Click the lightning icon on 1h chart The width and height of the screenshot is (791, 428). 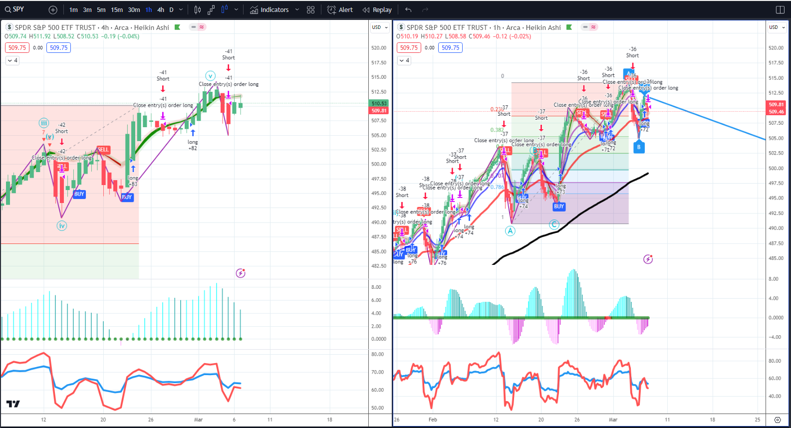point(648,259)
